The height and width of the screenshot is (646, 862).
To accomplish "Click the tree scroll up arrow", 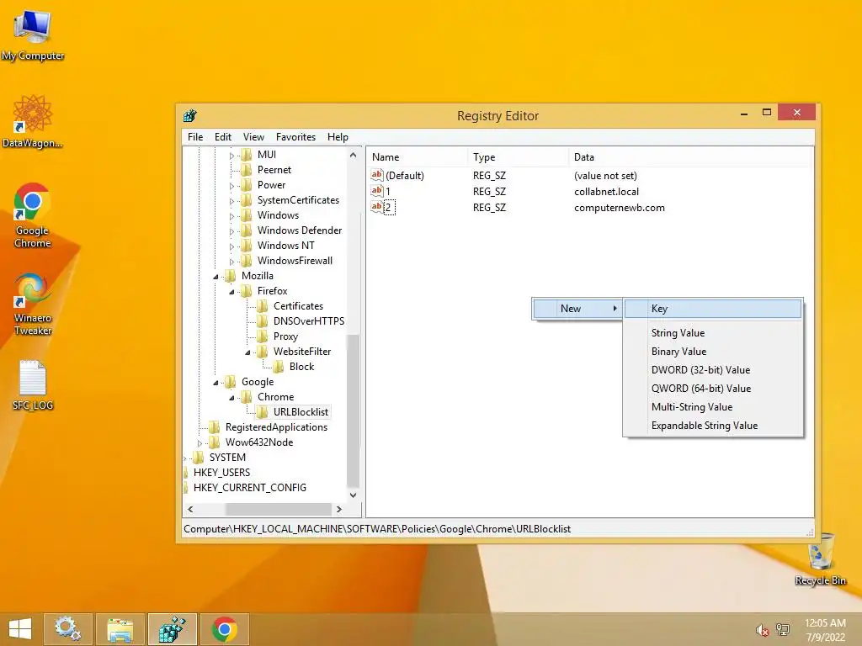I will coord(353,156).
